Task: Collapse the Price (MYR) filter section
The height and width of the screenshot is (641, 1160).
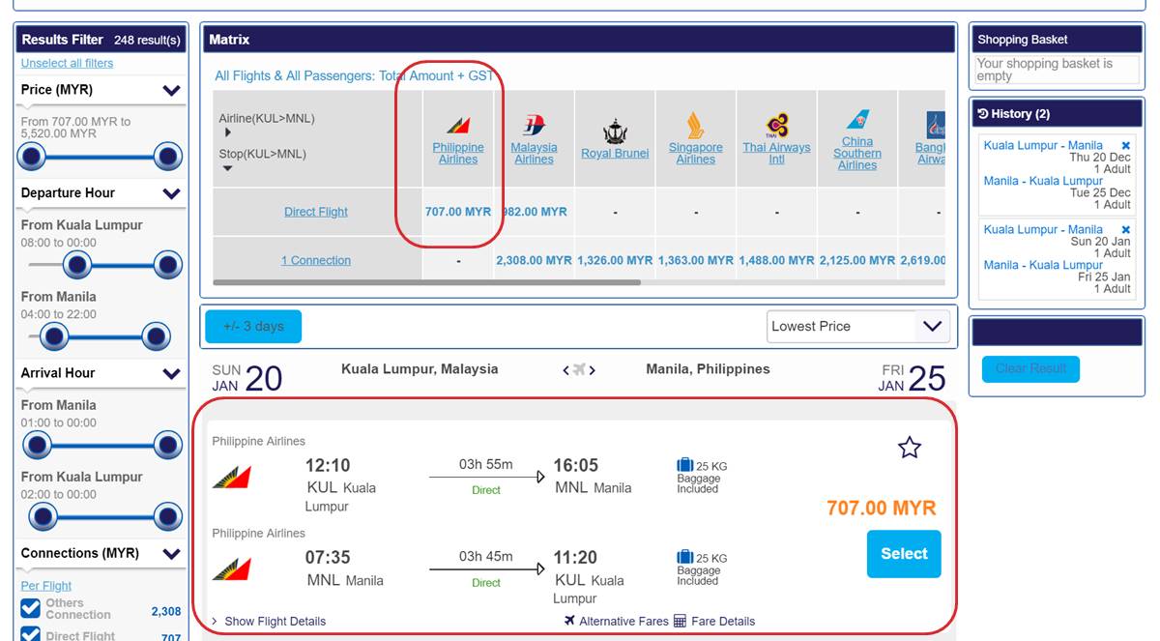Action: [172, 91]
